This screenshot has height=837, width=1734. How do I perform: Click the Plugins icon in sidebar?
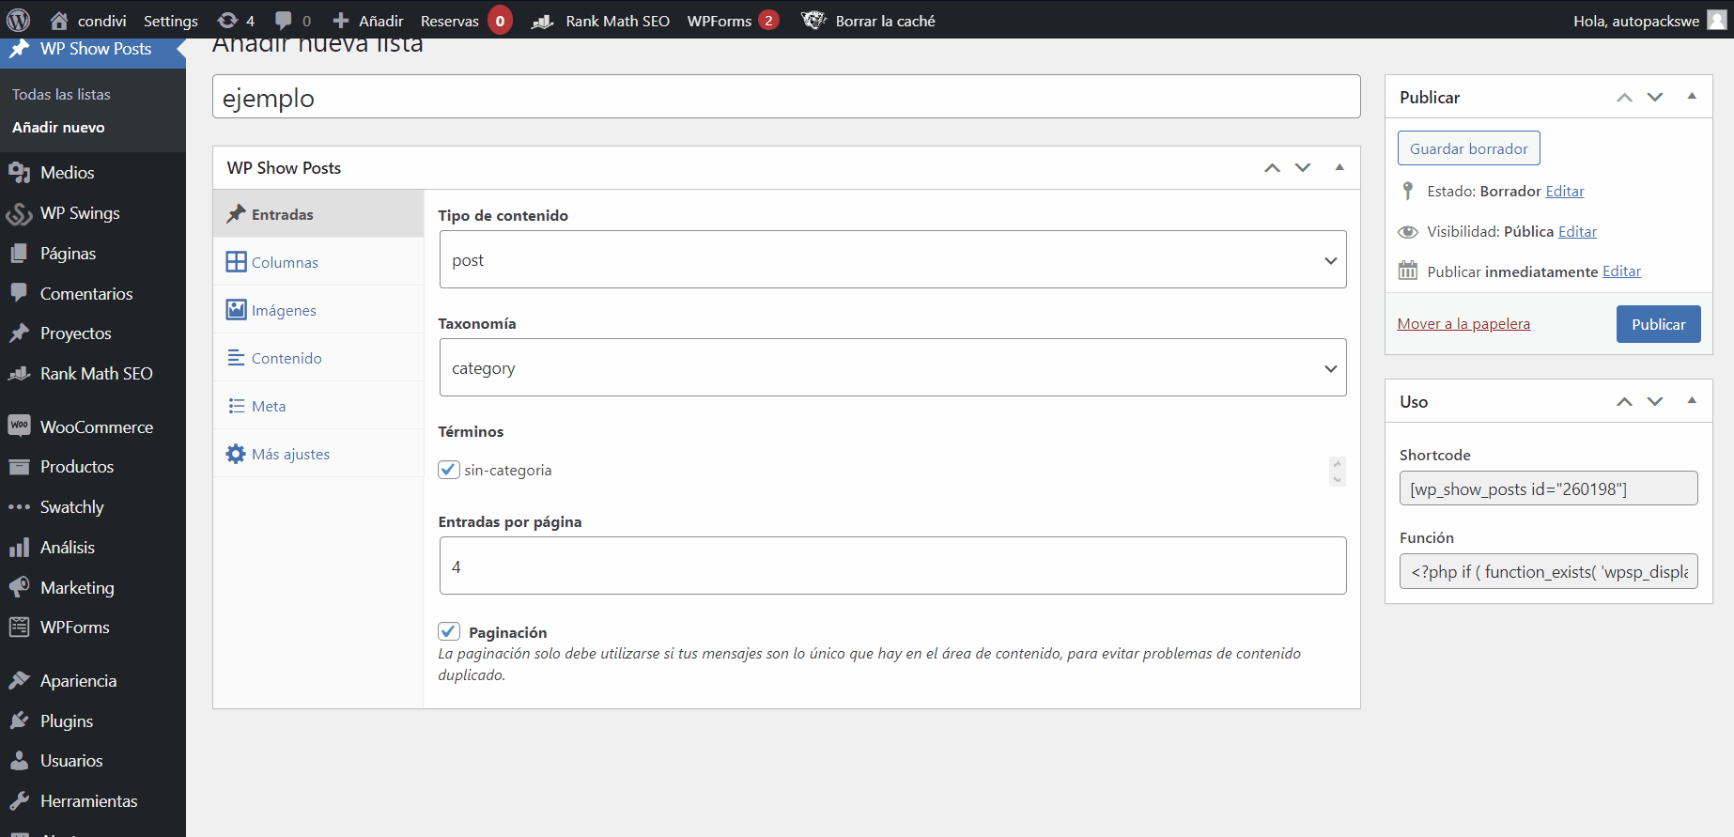19,721
